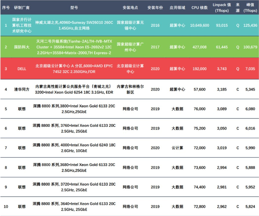Click the Linpack 值 (Tflops) header
The height and width of the screenshot is (216, 259).
point(222,8)
